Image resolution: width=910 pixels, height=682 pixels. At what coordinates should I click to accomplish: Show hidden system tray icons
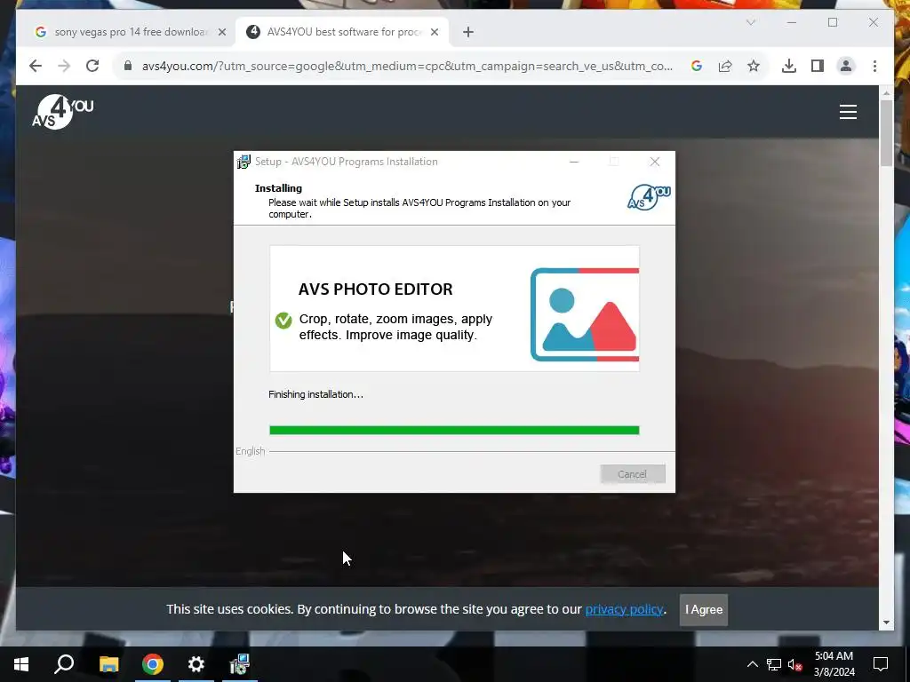point(752,664)
